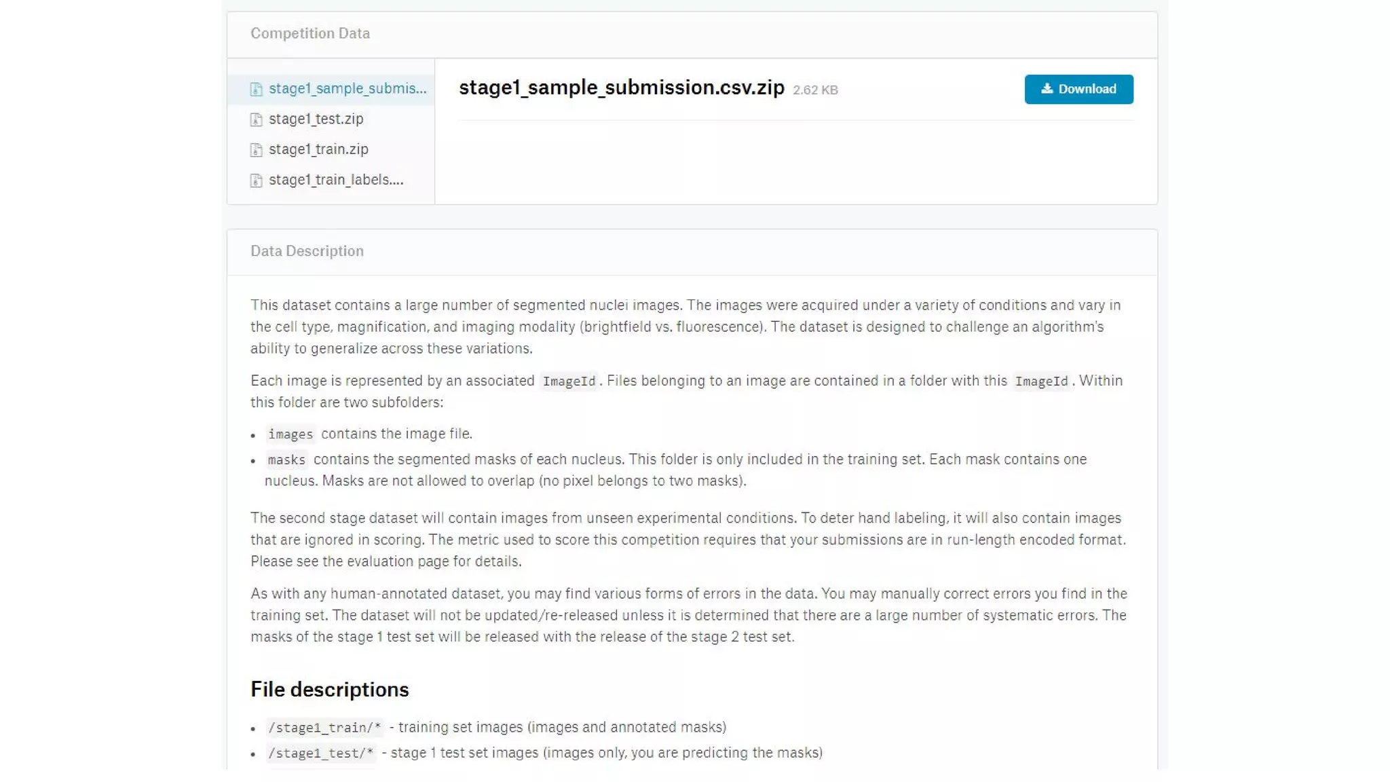
Task: Click the /stage1_train/* code path
Action: [324, 728]
